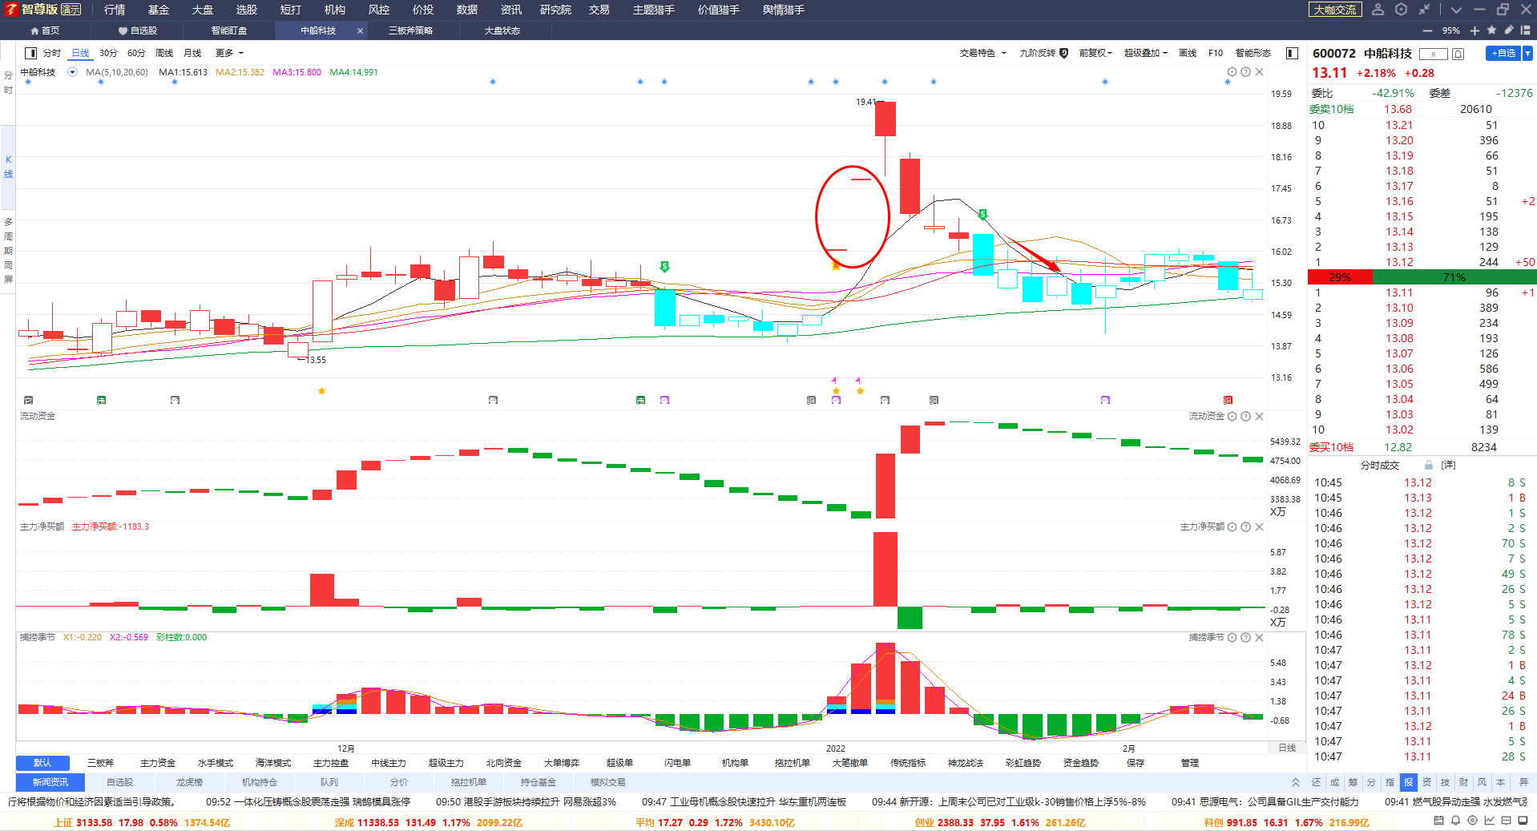Click the +自选 button

tap(1503, 54)
